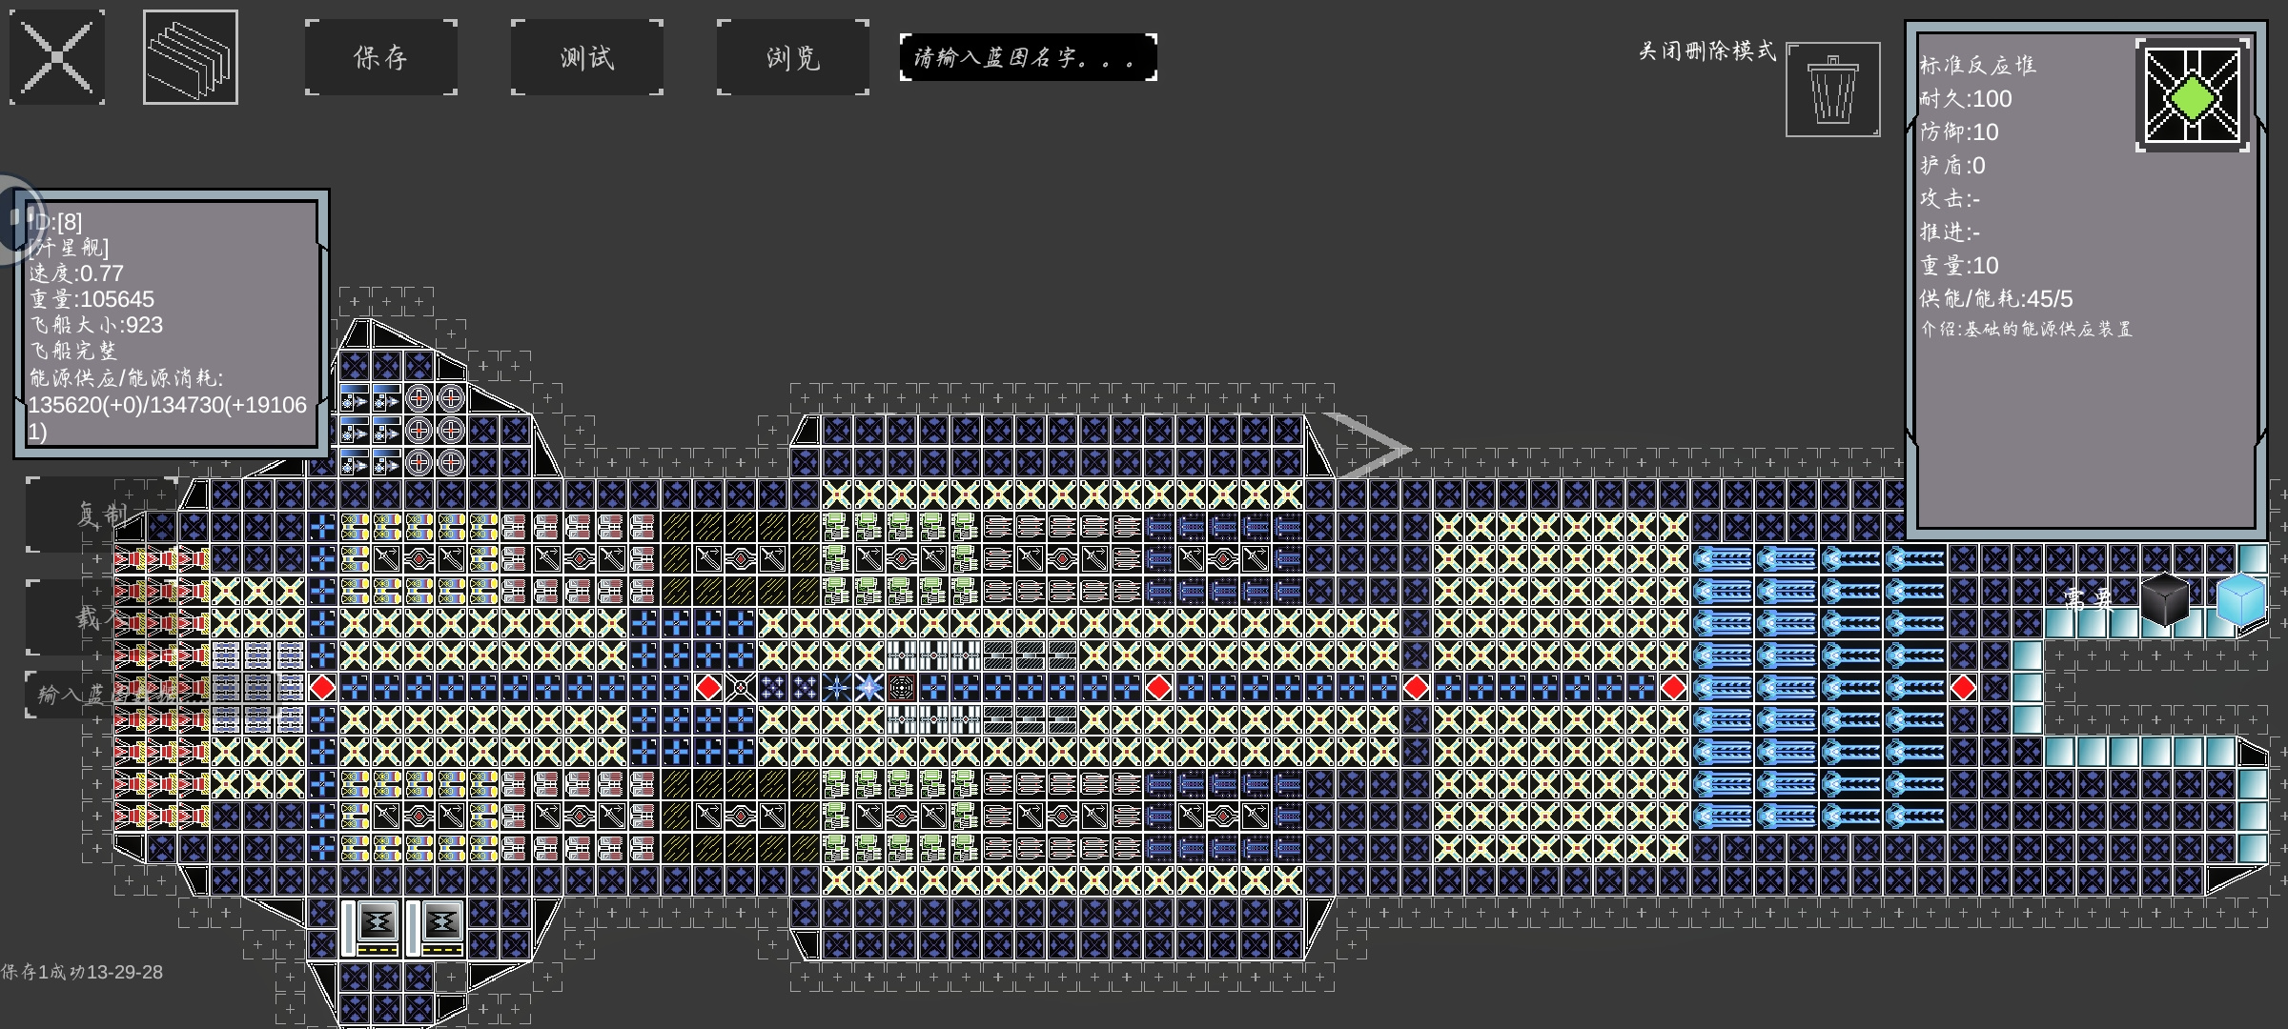Toggle delete mode via trash can icon
This screenshot has width=2288, height=1029.
tap(1833, 90)
